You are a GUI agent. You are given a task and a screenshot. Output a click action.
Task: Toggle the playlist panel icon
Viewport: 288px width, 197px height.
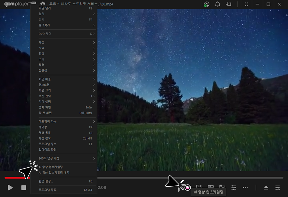(x=278, y=188)
